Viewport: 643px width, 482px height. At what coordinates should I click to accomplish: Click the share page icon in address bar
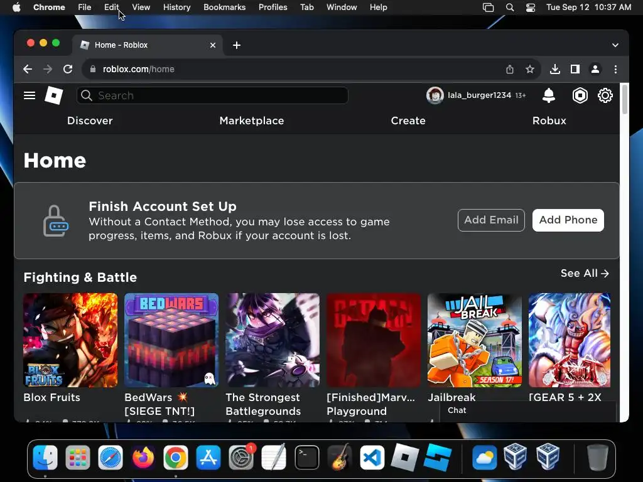pos(510,69)
